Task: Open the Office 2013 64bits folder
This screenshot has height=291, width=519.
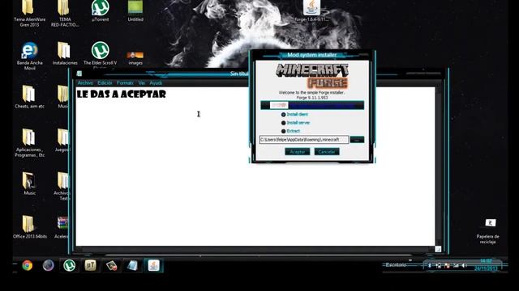Action: click(29, 227)
